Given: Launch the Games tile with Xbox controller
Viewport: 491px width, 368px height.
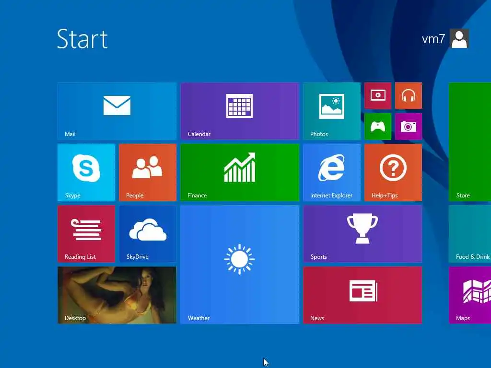Looking at the screenshot, I should pos(378,126).
